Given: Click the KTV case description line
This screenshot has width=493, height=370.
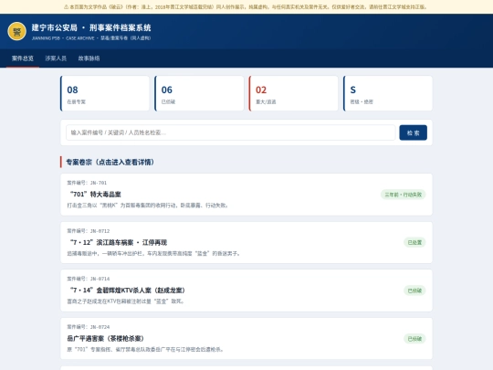Looking at the screenshot, I should click(125, 301).
